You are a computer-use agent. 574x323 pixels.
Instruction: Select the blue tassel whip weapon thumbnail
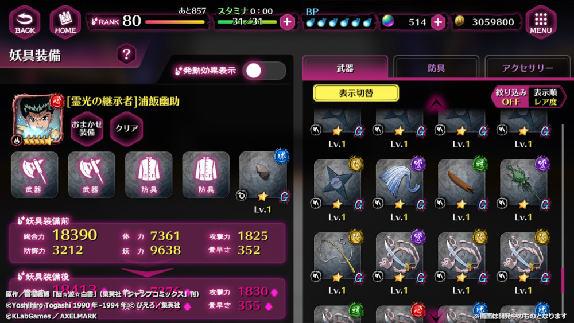pyautogui.click(x=400, y=183)
